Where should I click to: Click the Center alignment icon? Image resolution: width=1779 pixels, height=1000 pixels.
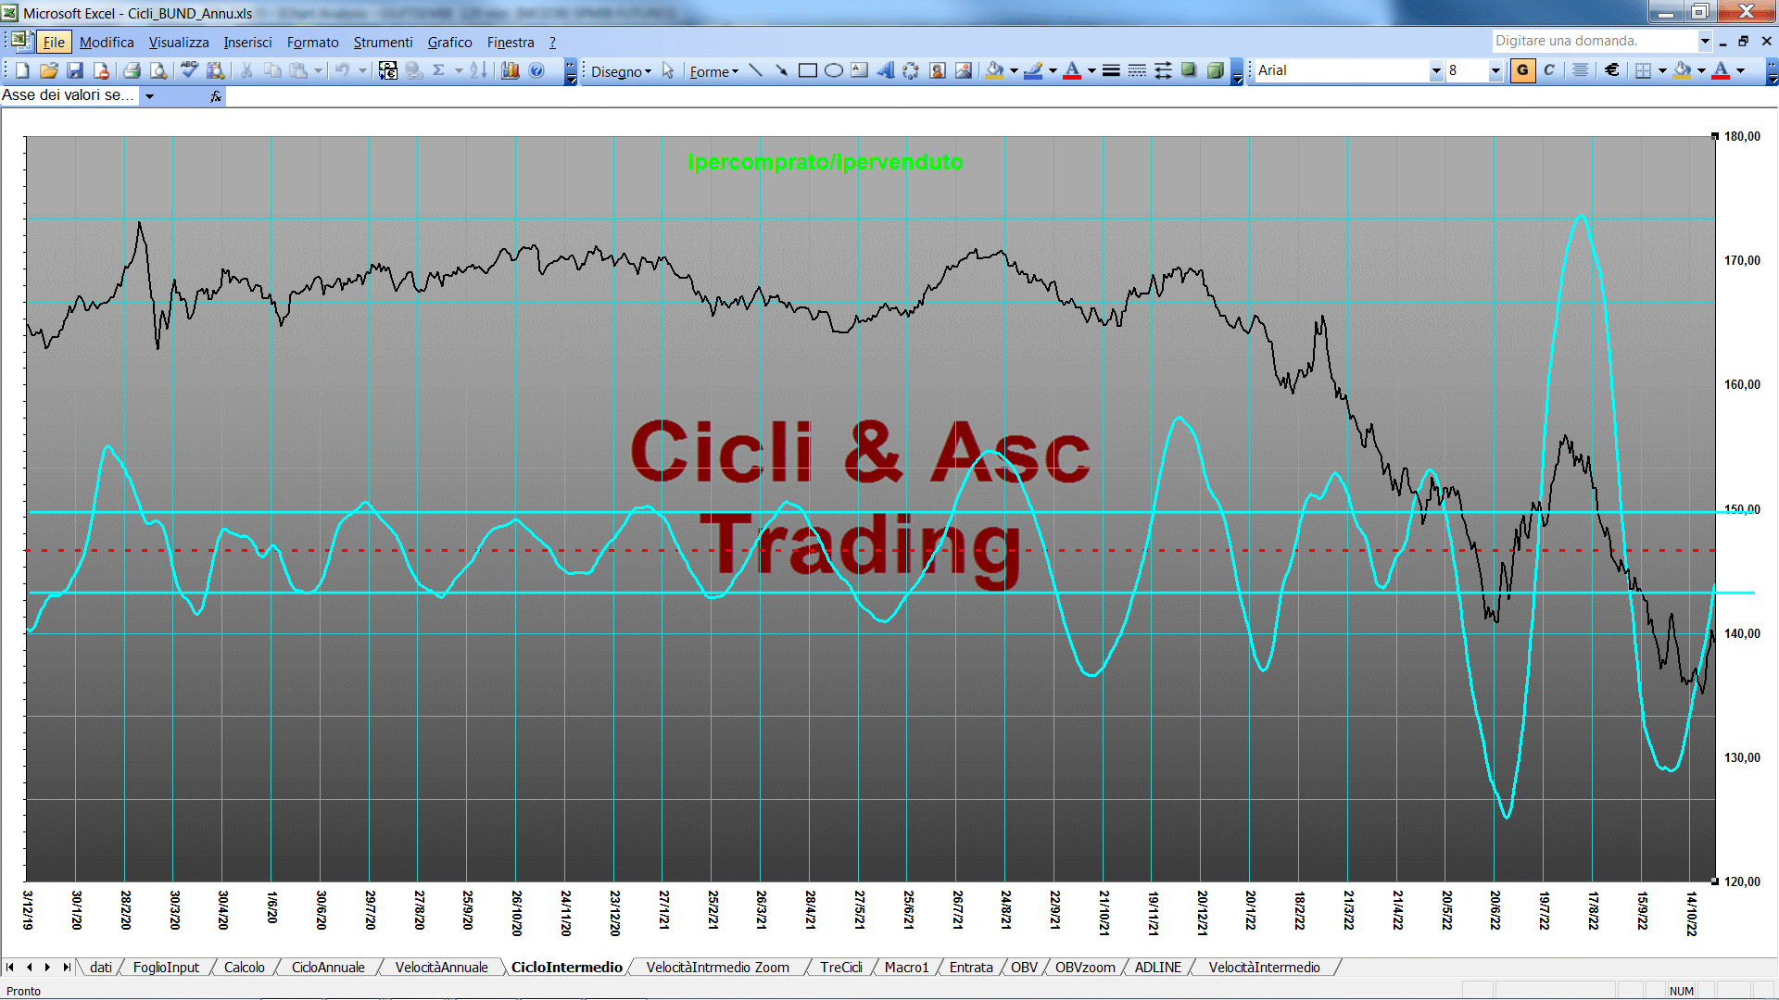tap(1581, 70)
